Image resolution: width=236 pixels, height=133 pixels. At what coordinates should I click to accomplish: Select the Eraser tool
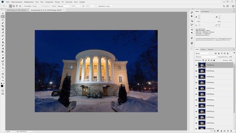point(3,48)
